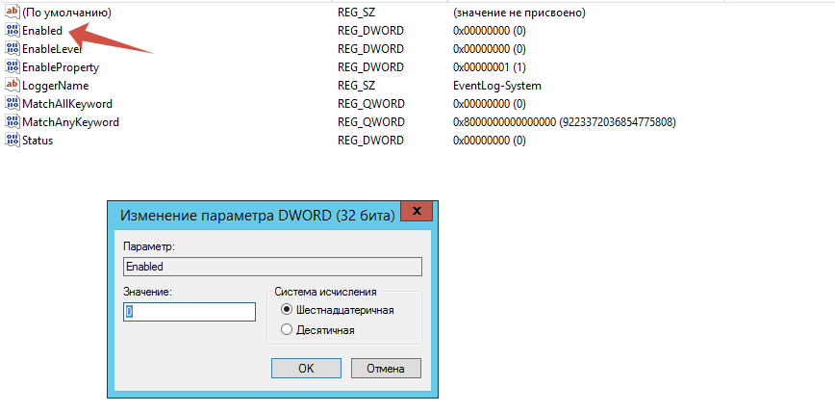The width and height of the screenshot is (835, 412).
Task: Click the string icon beside LoggerName
Action: (x=12, y=86)
